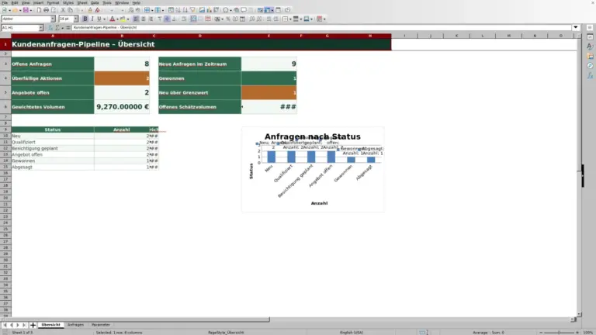The width and height of the screenshot is (596, 335).
Task: Click the status bar zoom slider
Action: click(559, 333)
